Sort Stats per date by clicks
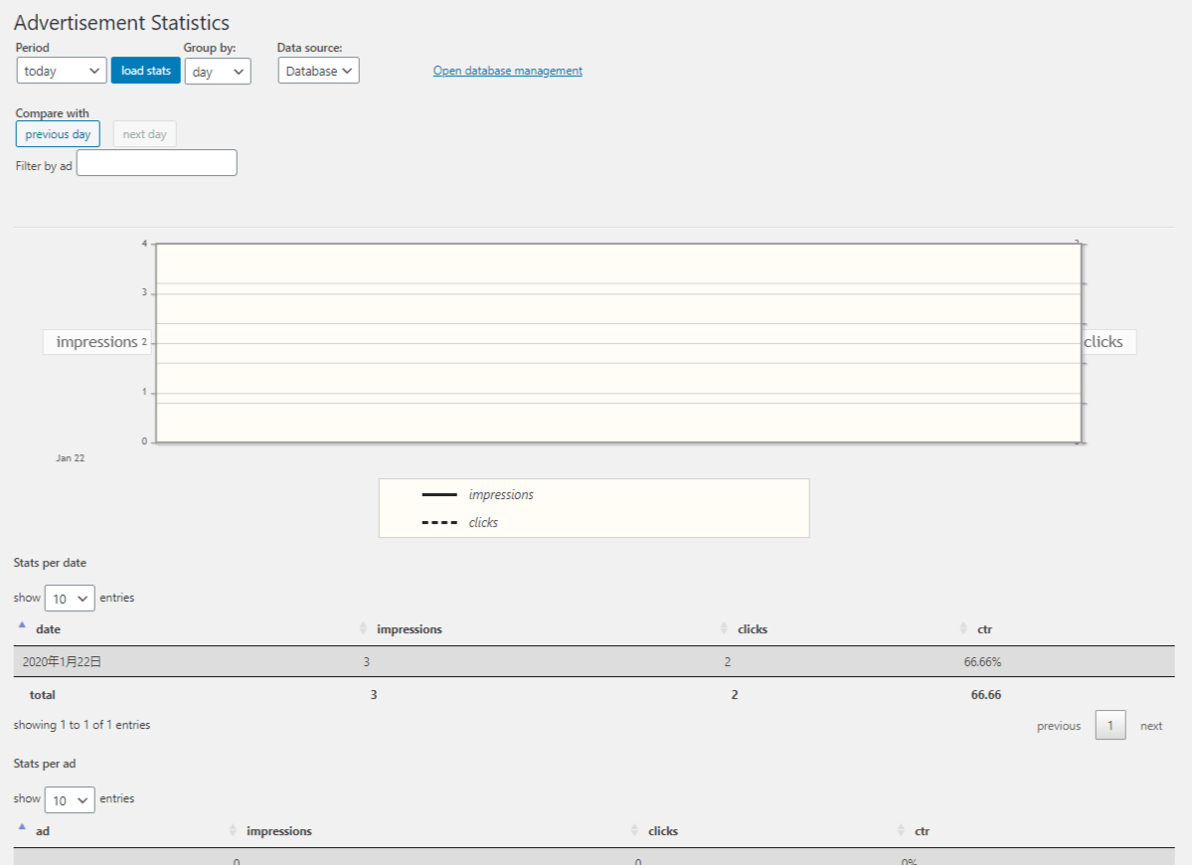The image size is (1192, 865). (753, 629)
